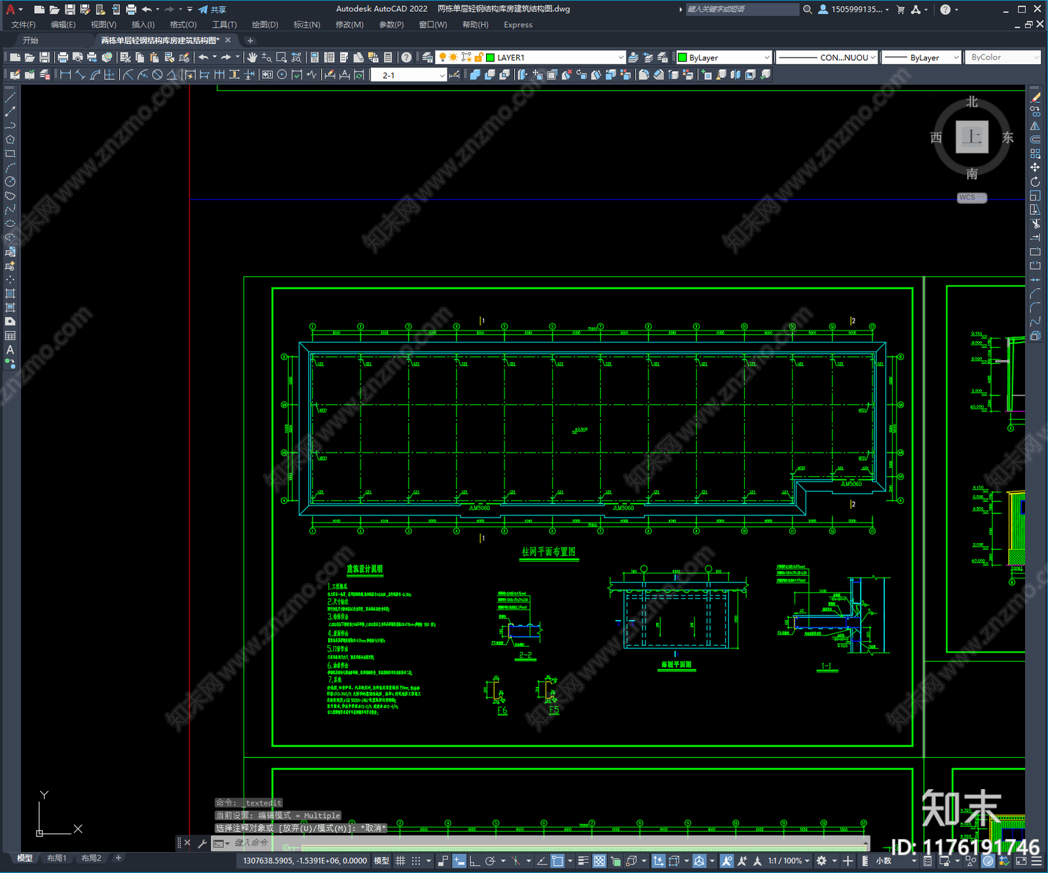Viewport: 1048px width, 873px height.
Task: Toggle polar tracking
Action: (x=489, y=861)
